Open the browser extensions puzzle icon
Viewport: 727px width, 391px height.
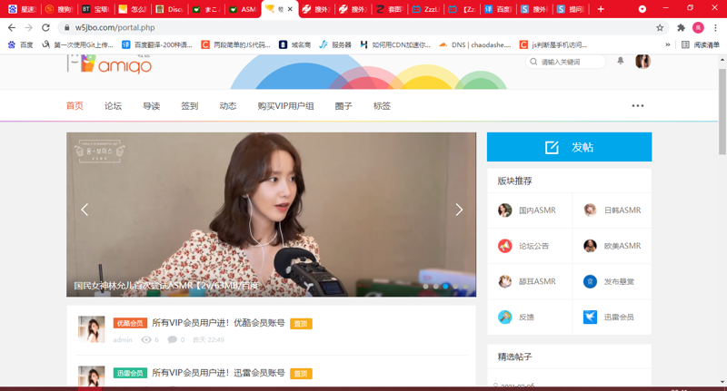pos(681,28)
